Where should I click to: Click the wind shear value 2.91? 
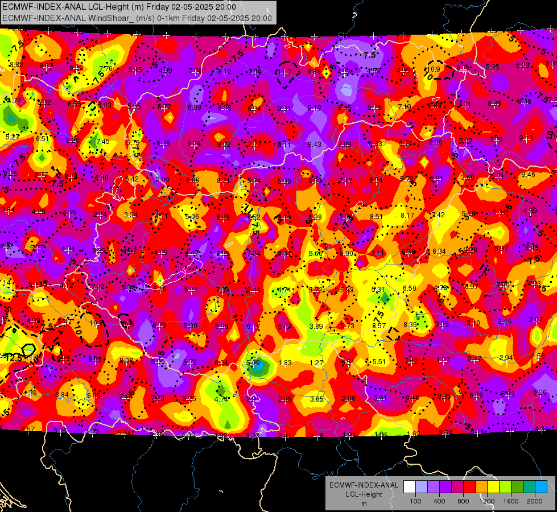coord(253,399)
